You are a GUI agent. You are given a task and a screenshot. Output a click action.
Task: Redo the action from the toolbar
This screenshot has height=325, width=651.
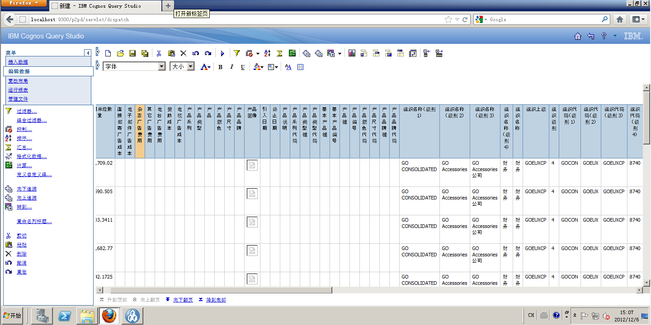coord(208,53)
